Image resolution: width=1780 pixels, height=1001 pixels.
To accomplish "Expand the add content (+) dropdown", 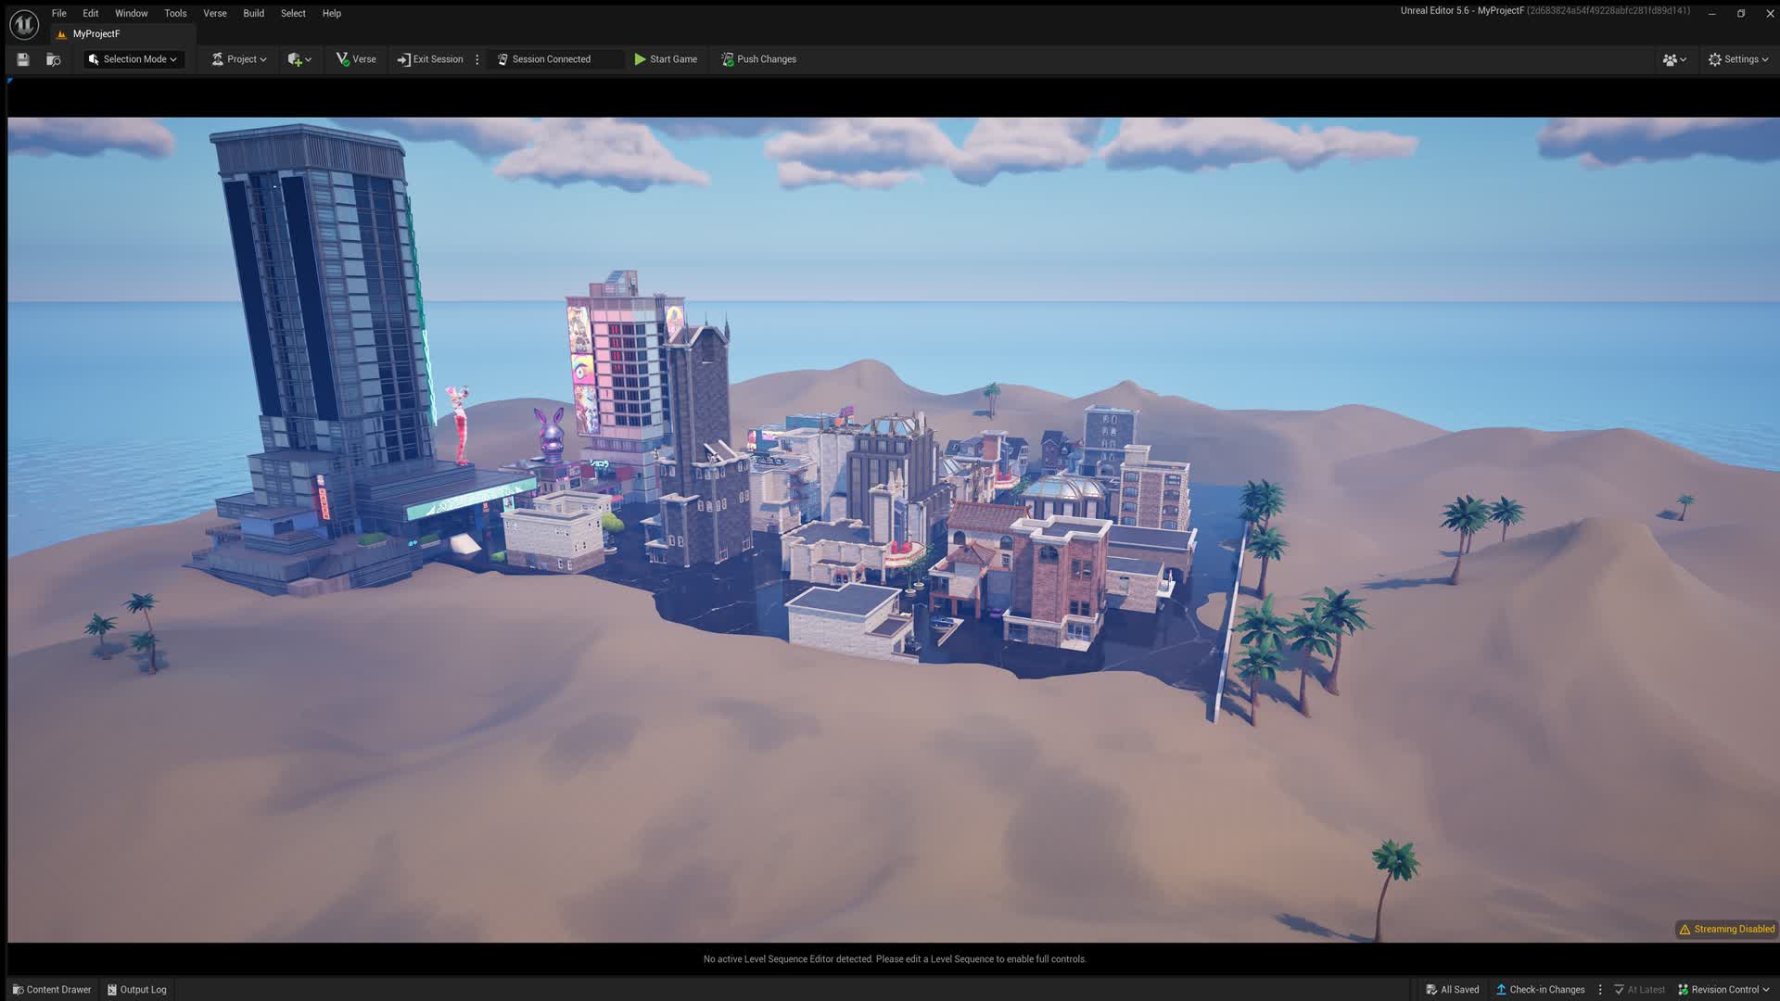I will 299,58.
